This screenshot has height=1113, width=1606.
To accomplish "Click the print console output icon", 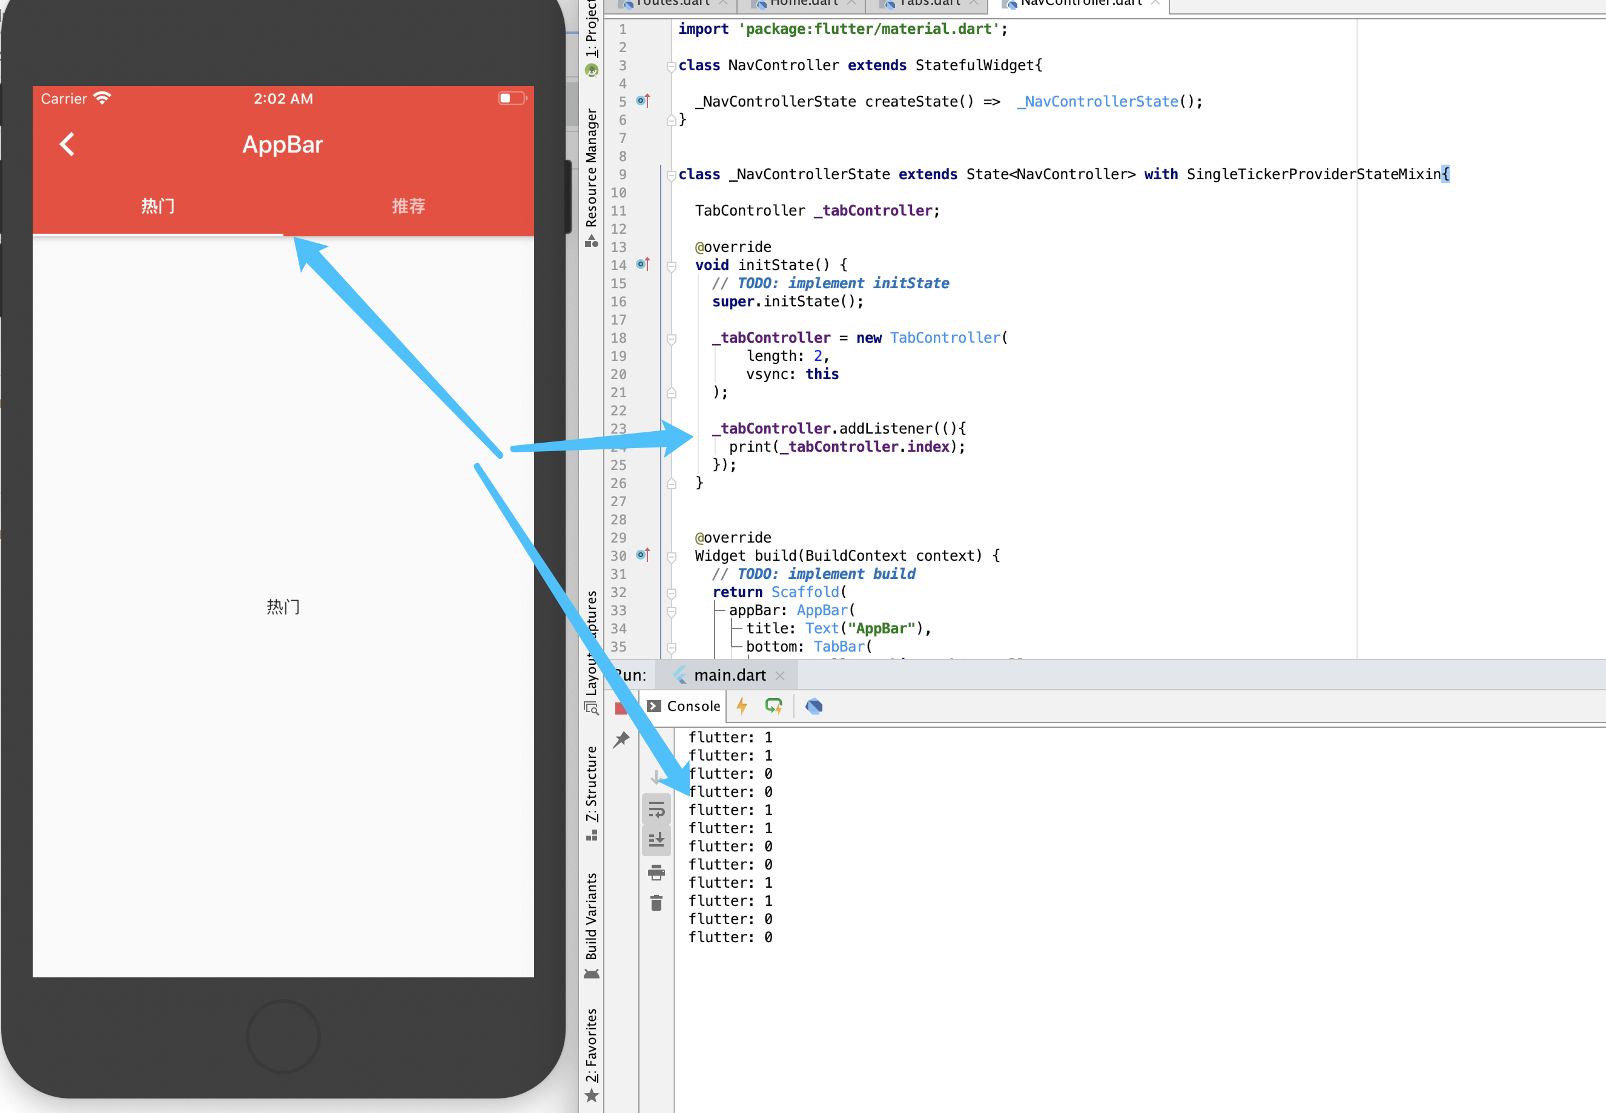I will [x=656, y=872].
